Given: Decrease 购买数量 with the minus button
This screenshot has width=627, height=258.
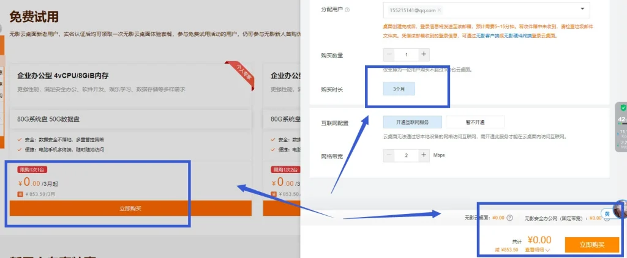Looking at the screenshot, I should point(389,54).
